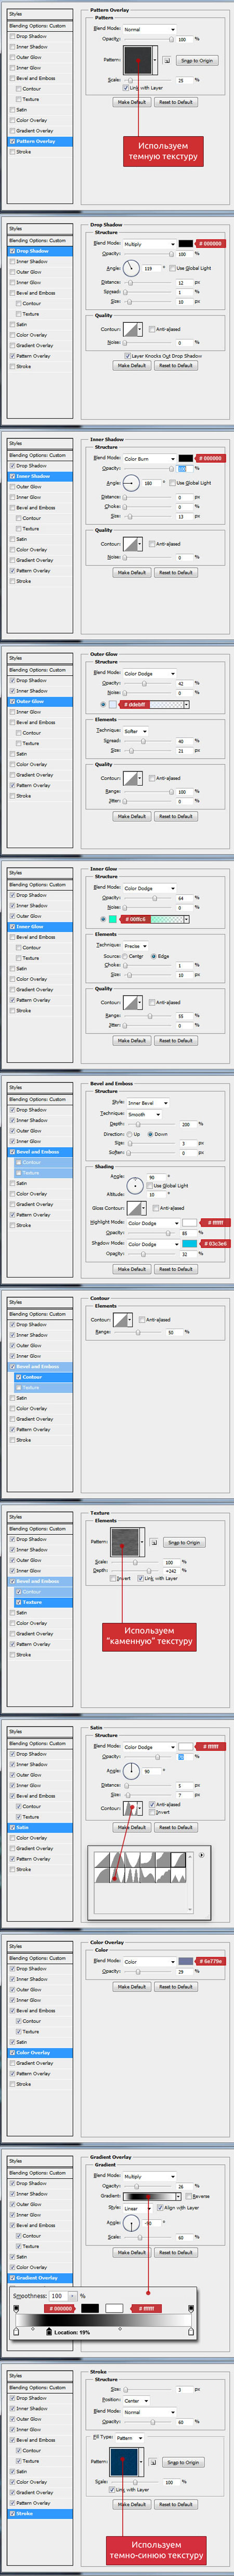Open the contour thumbnail in Contour Elements settings
This screenshot has height=2576, width=234.
point(122,1320)
